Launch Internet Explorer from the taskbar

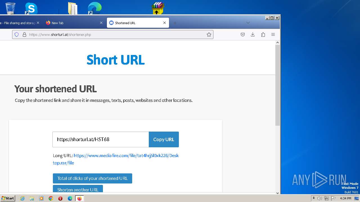coord(22,198)
